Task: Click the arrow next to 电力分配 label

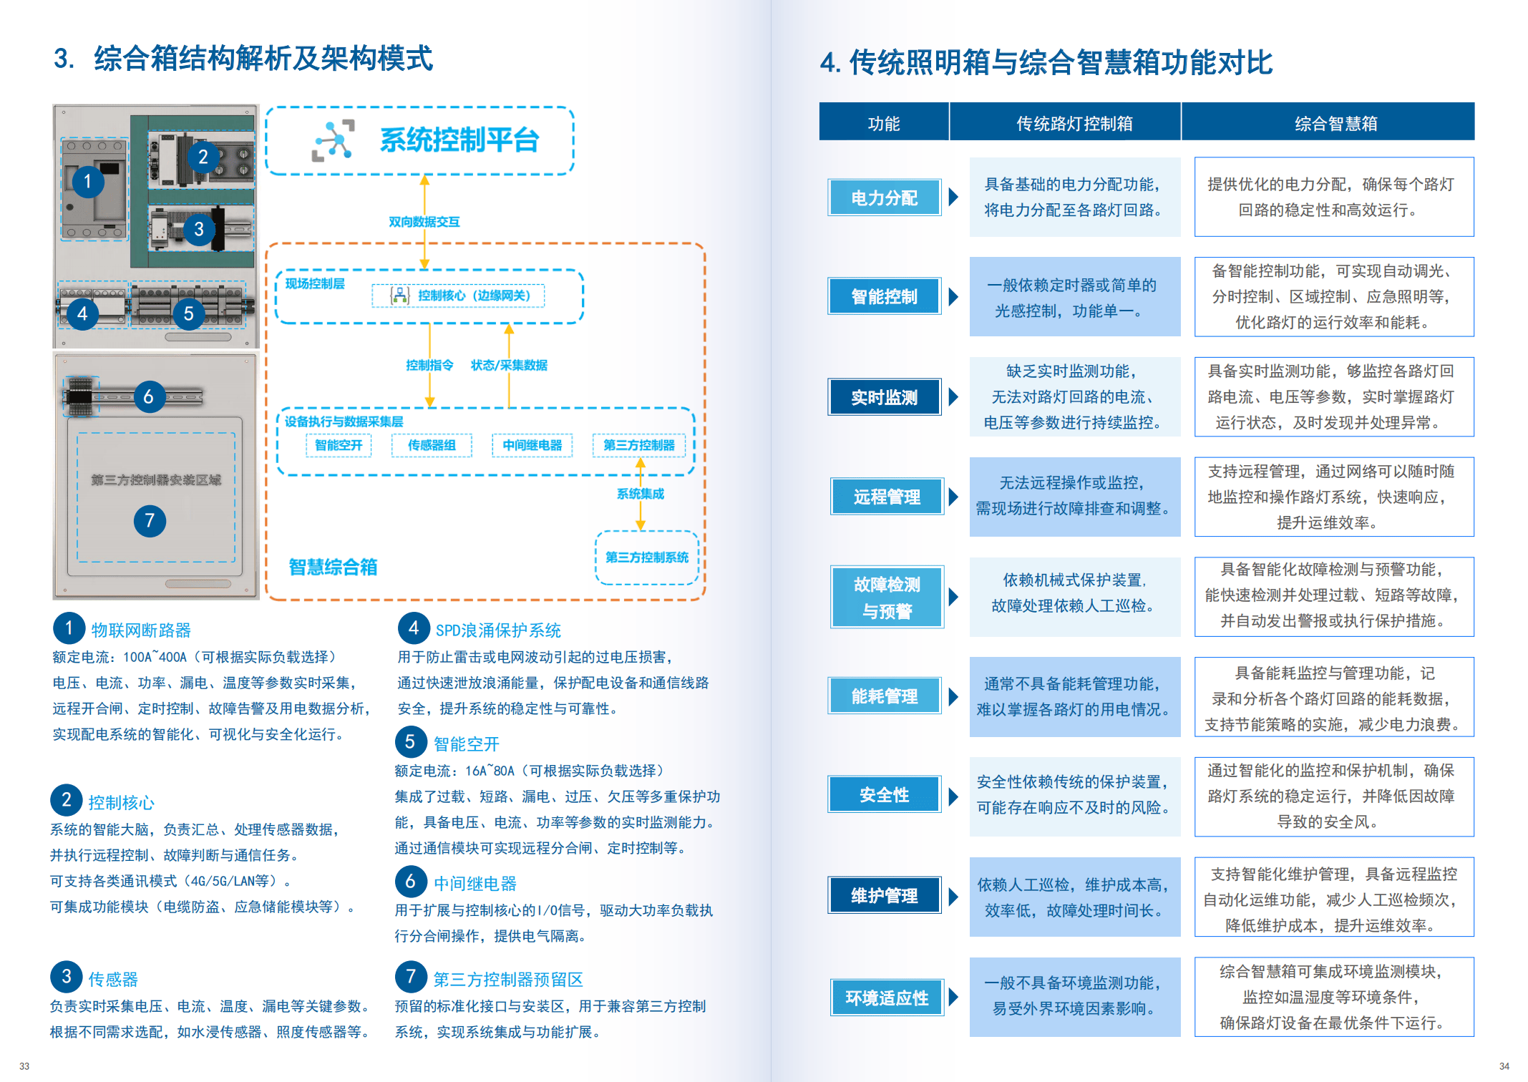Action: [953, 197]
